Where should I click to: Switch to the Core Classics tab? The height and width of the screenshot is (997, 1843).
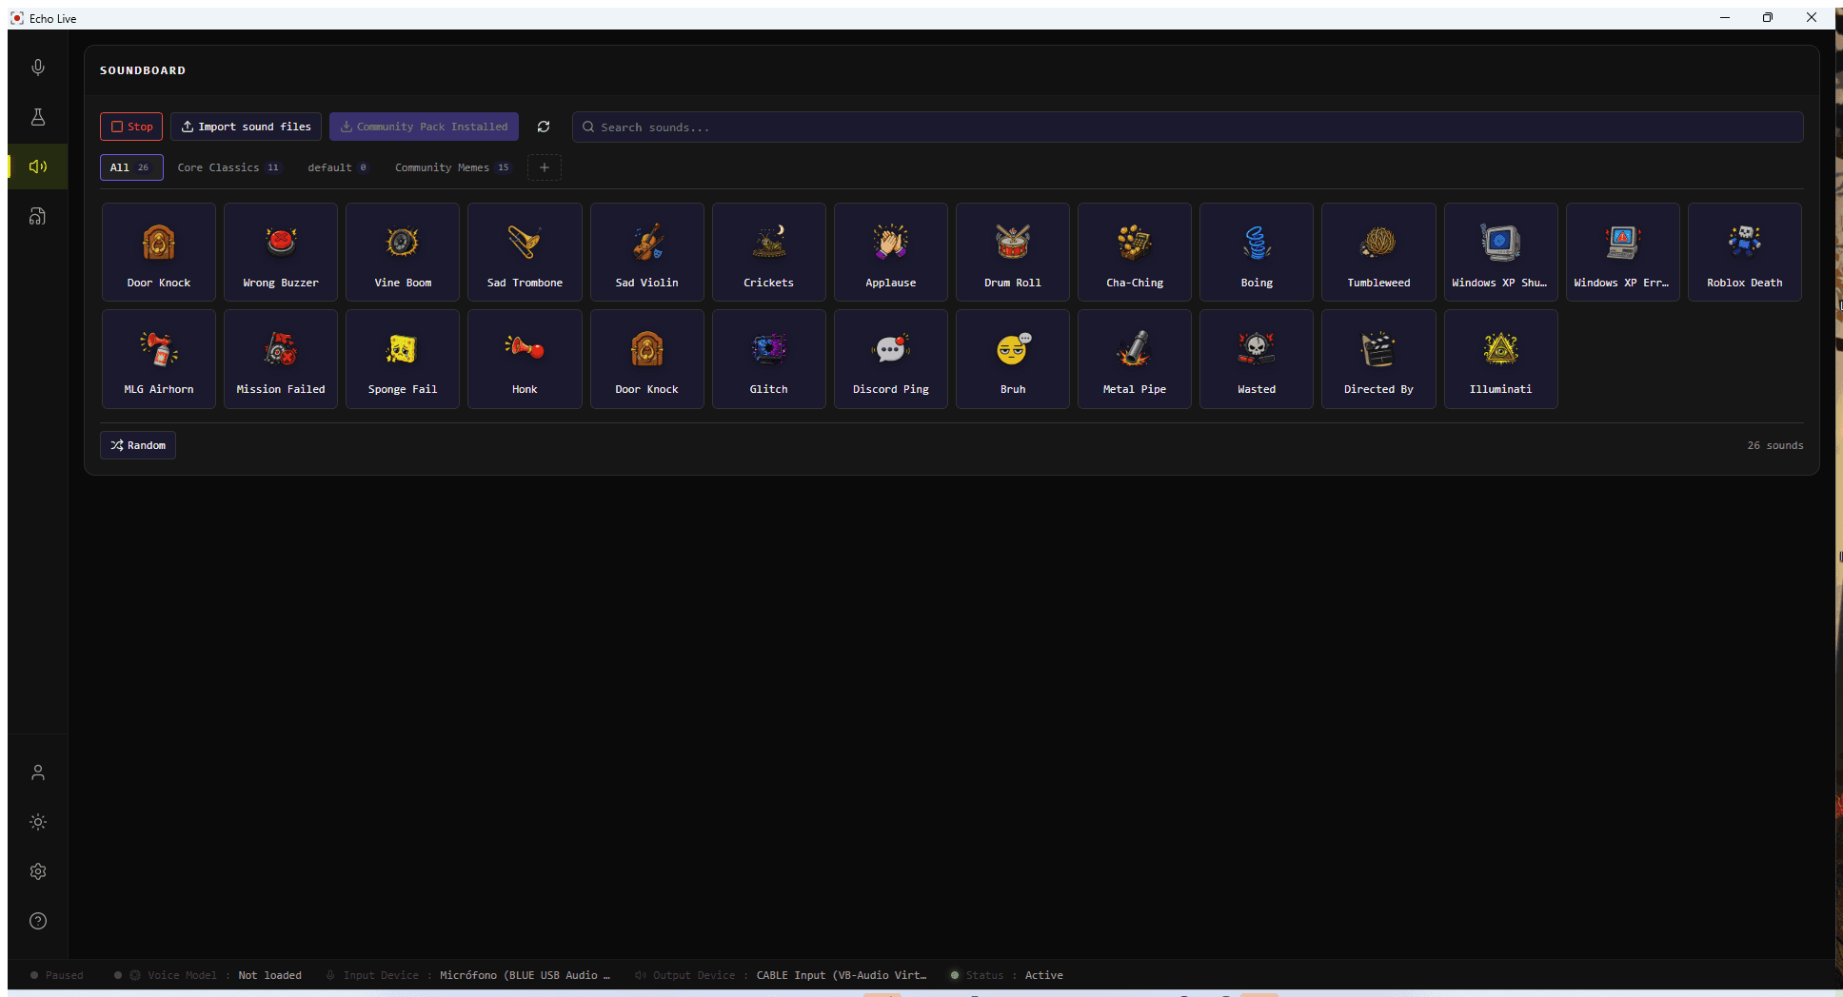click(229, 167)
